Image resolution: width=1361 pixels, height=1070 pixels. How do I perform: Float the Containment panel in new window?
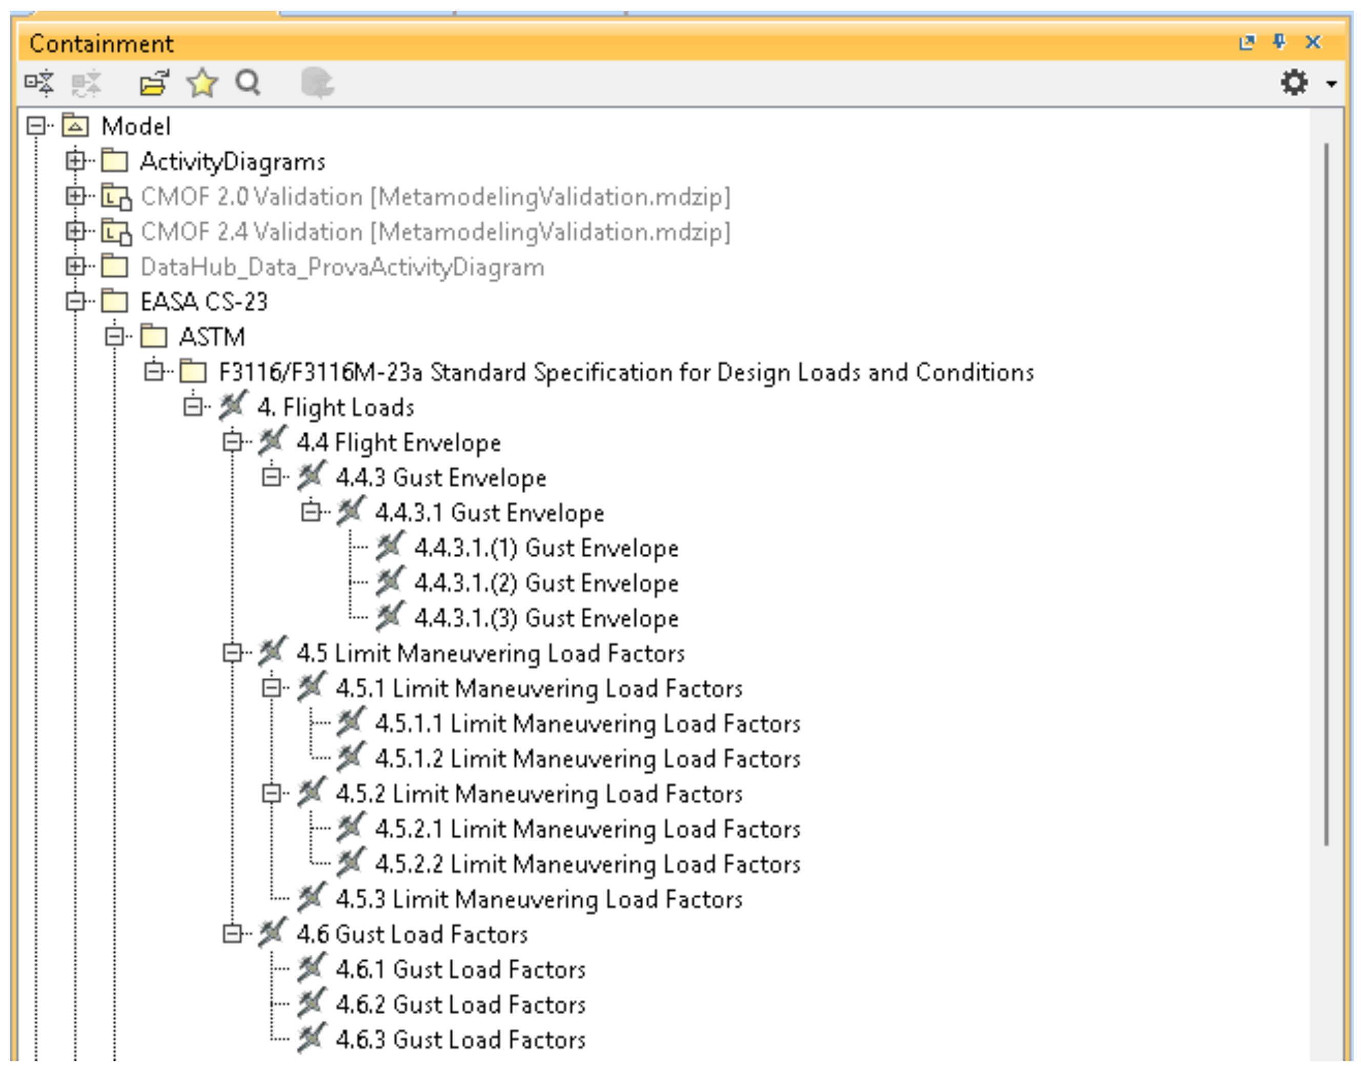tap(1247, 42)
